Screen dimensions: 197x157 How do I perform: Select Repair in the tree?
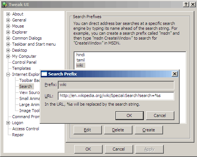(x=18, y=135)
